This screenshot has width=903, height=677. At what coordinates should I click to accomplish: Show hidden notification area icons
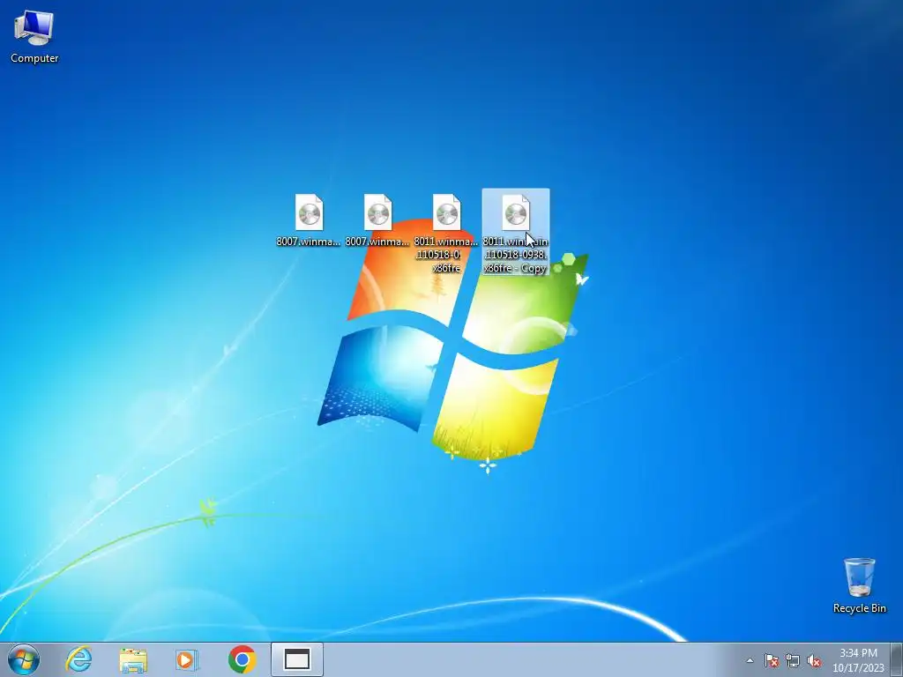tap(750, 660)
